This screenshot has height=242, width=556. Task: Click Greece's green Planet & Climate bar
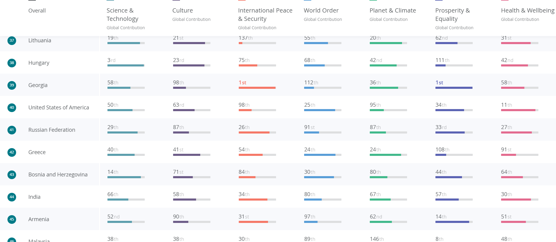(x=388, y=155)
